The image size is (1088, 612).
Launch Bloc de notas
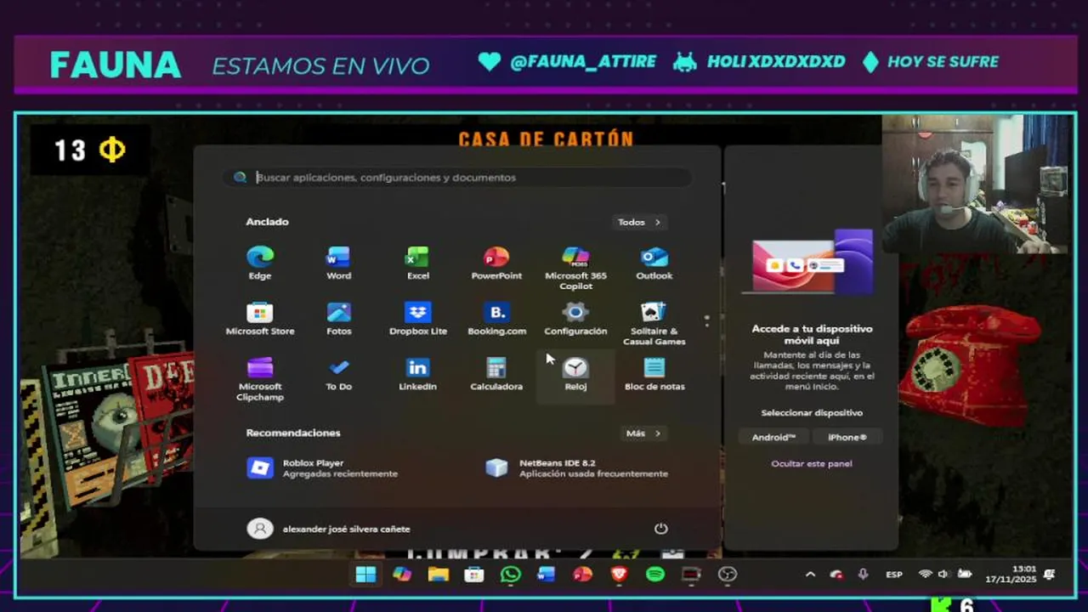(x=654, y=374)
